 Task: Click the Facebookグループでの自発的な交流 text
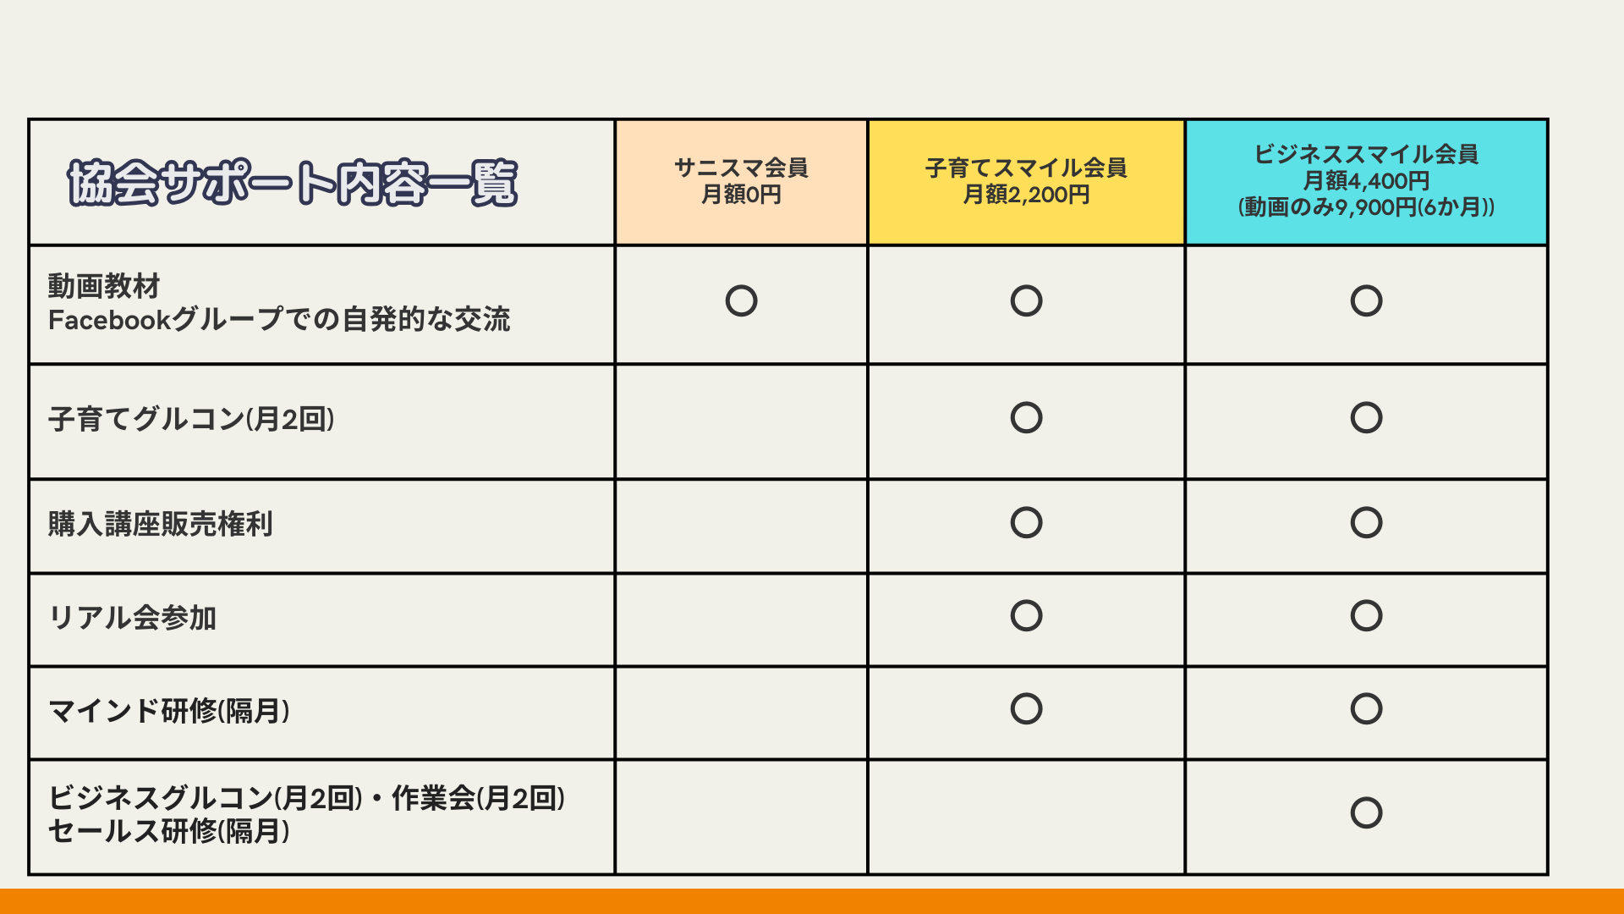(x=279, y=321)
